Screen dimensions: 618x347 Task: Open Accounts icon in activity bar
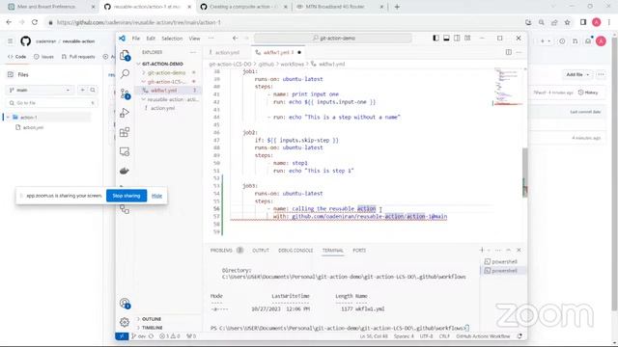[x=125, y=304]
